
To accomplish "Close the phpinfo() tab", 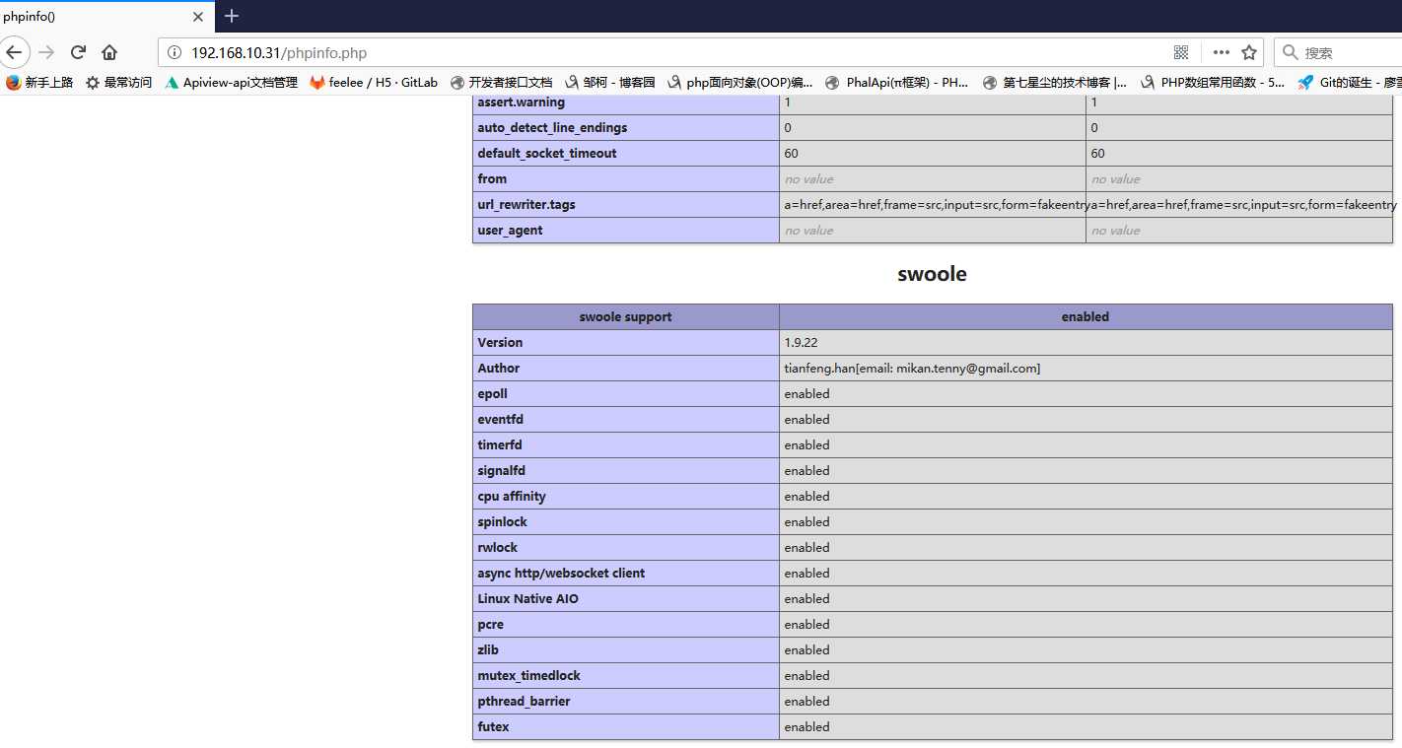I will click(x=198, y=17).
